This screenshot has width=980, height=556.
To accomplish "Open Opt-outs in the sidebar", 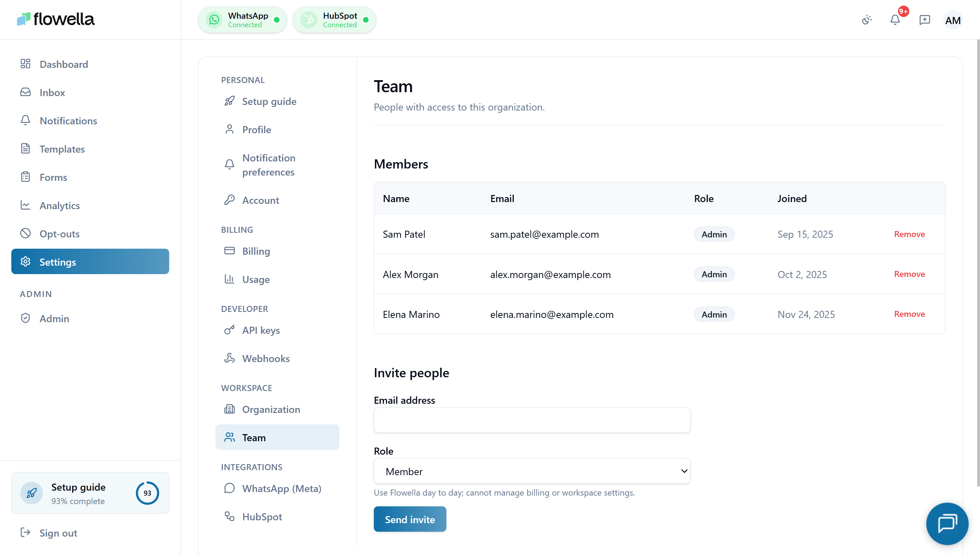I will [x=90, y=234].
